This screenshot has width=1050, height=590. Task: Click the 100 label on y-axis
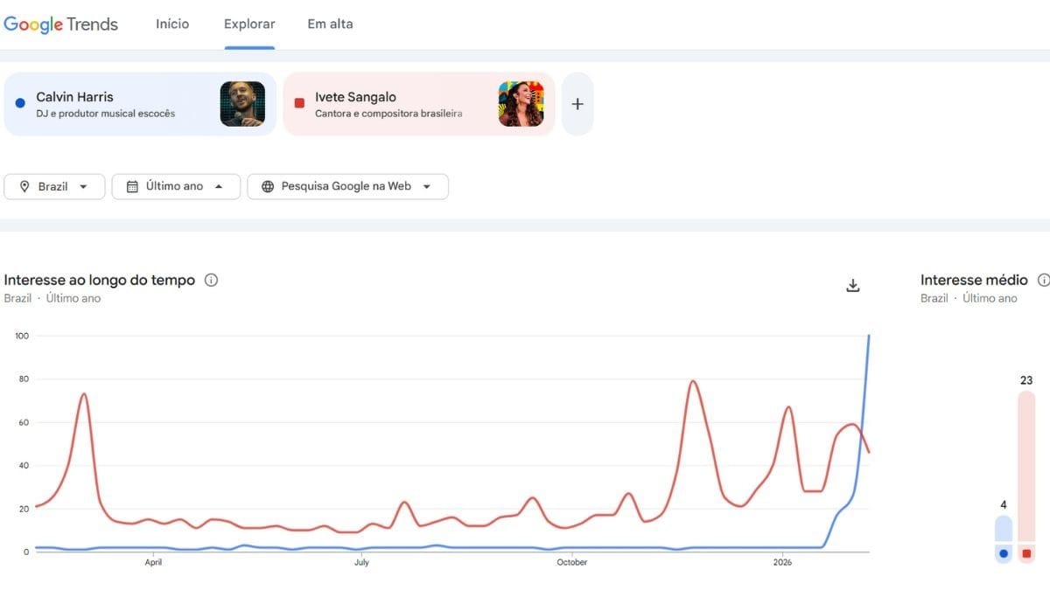pos(23,337)
